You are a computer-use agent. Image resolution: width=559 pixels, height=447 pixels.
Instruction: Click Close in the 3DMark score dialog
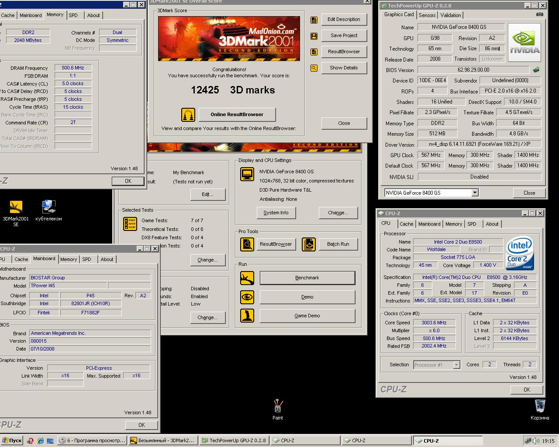344,124
